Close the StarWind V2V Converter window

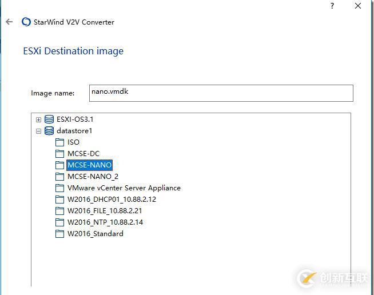coord(358,6)
